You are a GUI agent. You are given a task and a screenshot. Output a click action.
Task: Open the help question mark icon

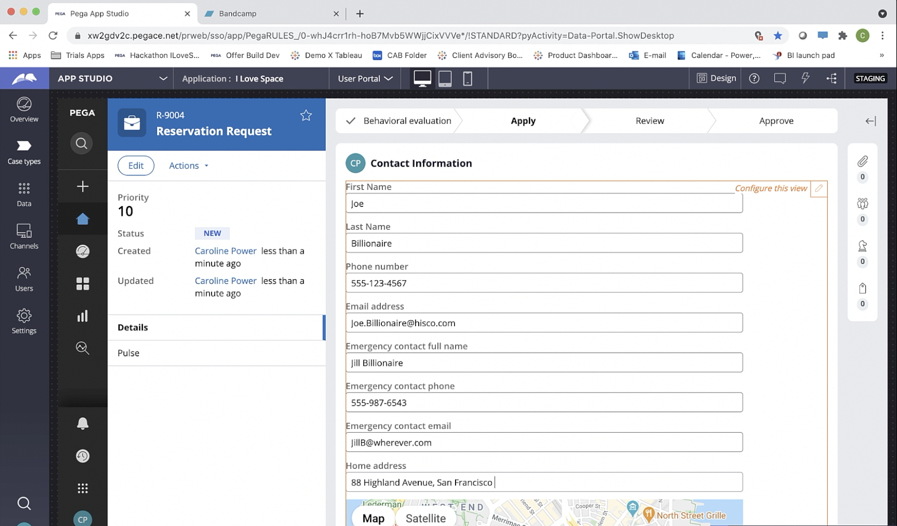[x=754, y=78]
